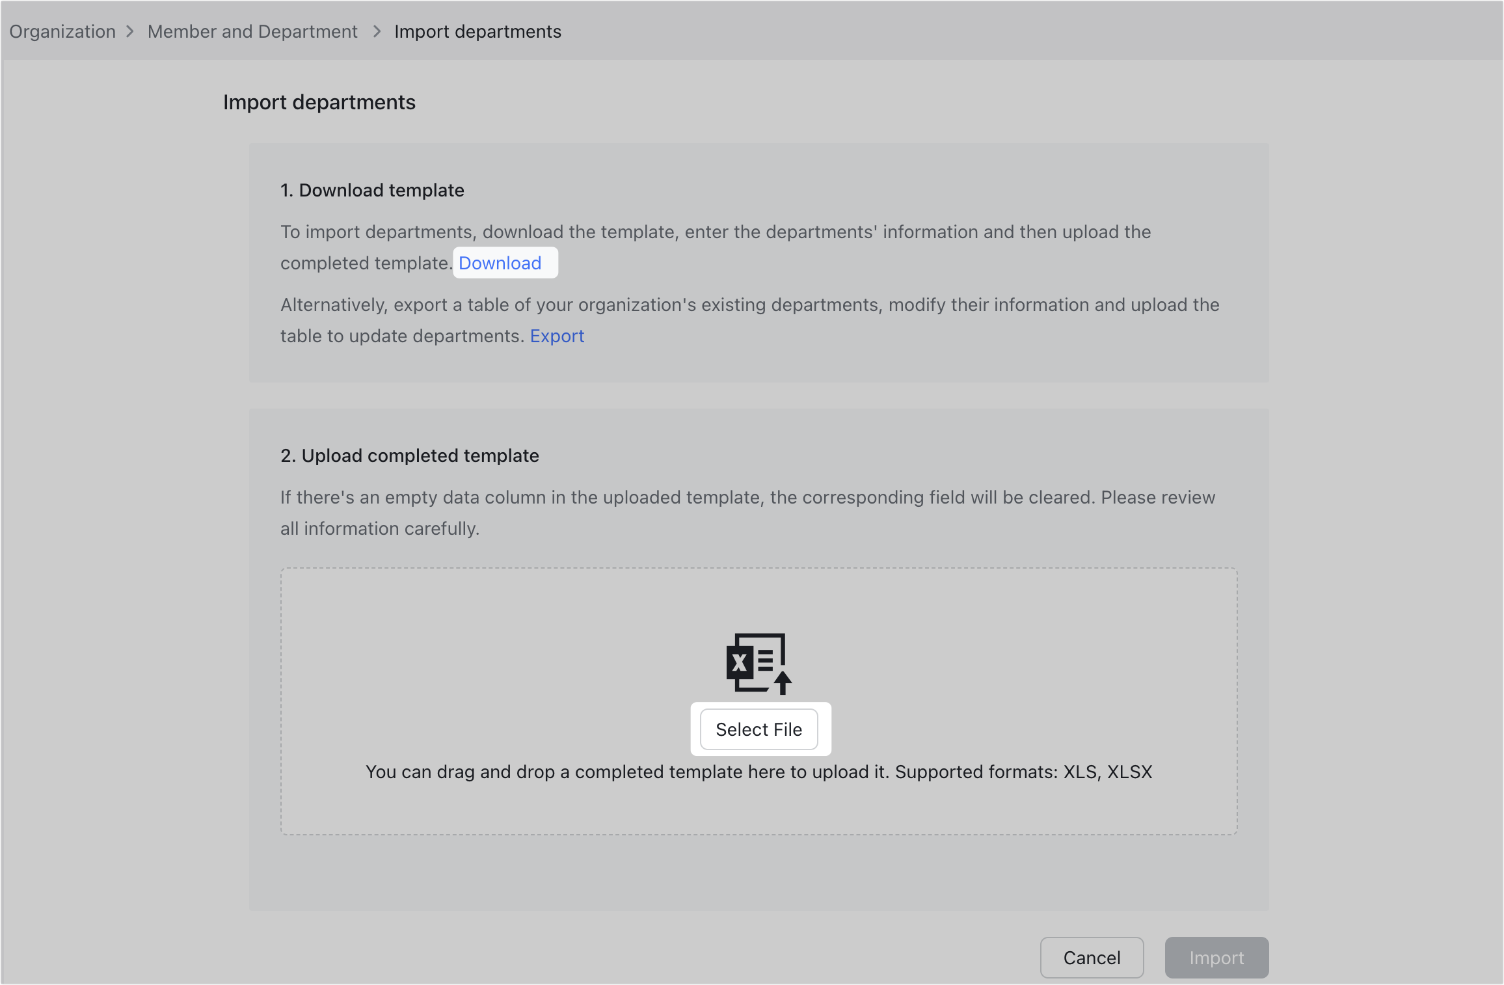
Task: Click the Upload completed template section title
Action: coord(409,455)
